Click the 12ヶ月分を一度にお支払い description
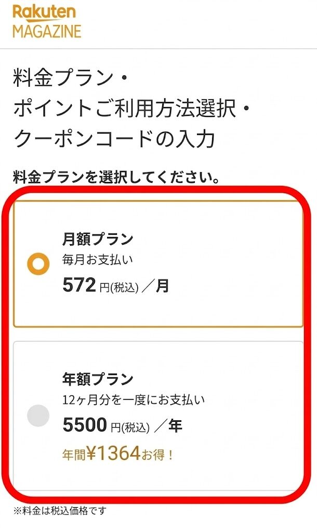Viewport: 317px width, 532px height. tap(134, 400)
